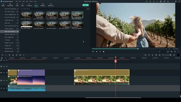Open the audio mixer icon
This screenshot has height=102, width=181.
156,55
